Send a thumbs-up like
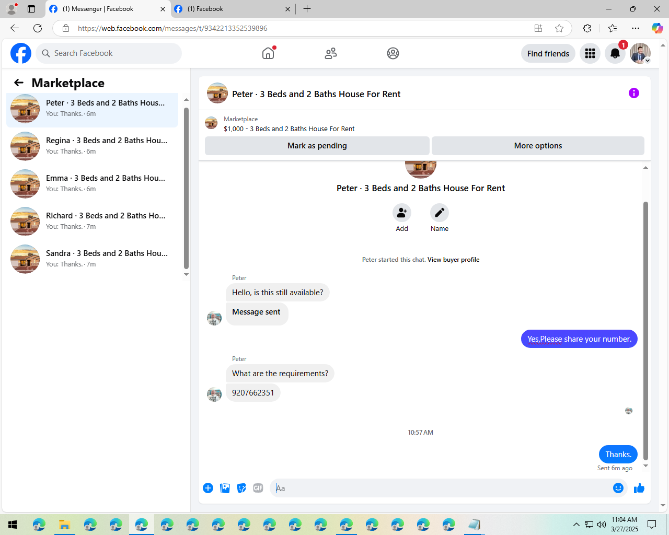 point(639,488)
